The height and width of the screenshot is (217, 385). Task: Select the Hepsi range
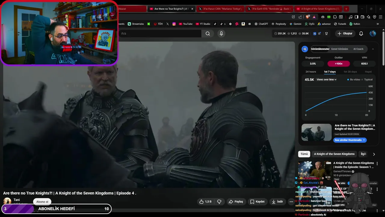(368, 72)
